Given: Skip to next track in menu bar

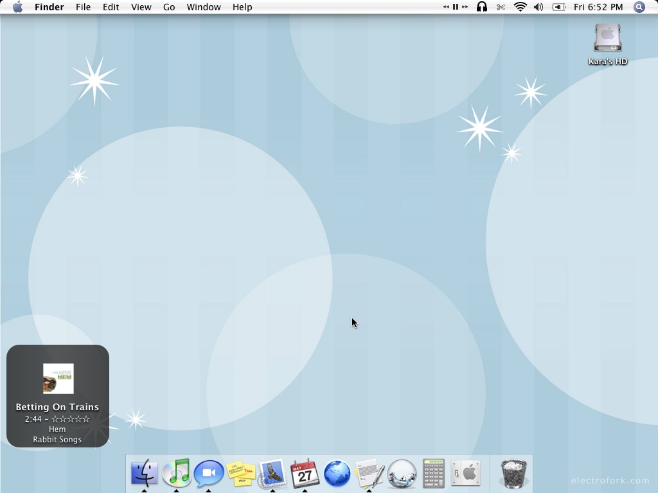Looking at the screenshot, I should click(465, 7).
